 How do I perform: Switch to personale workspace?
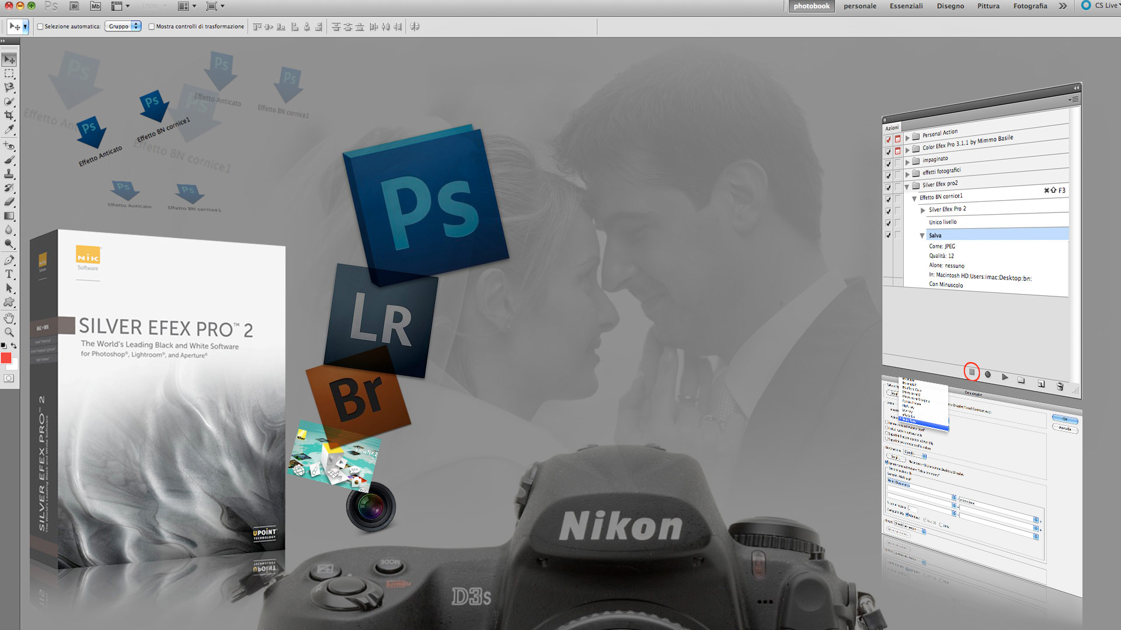pyautogui.click(x=860, y=6)
